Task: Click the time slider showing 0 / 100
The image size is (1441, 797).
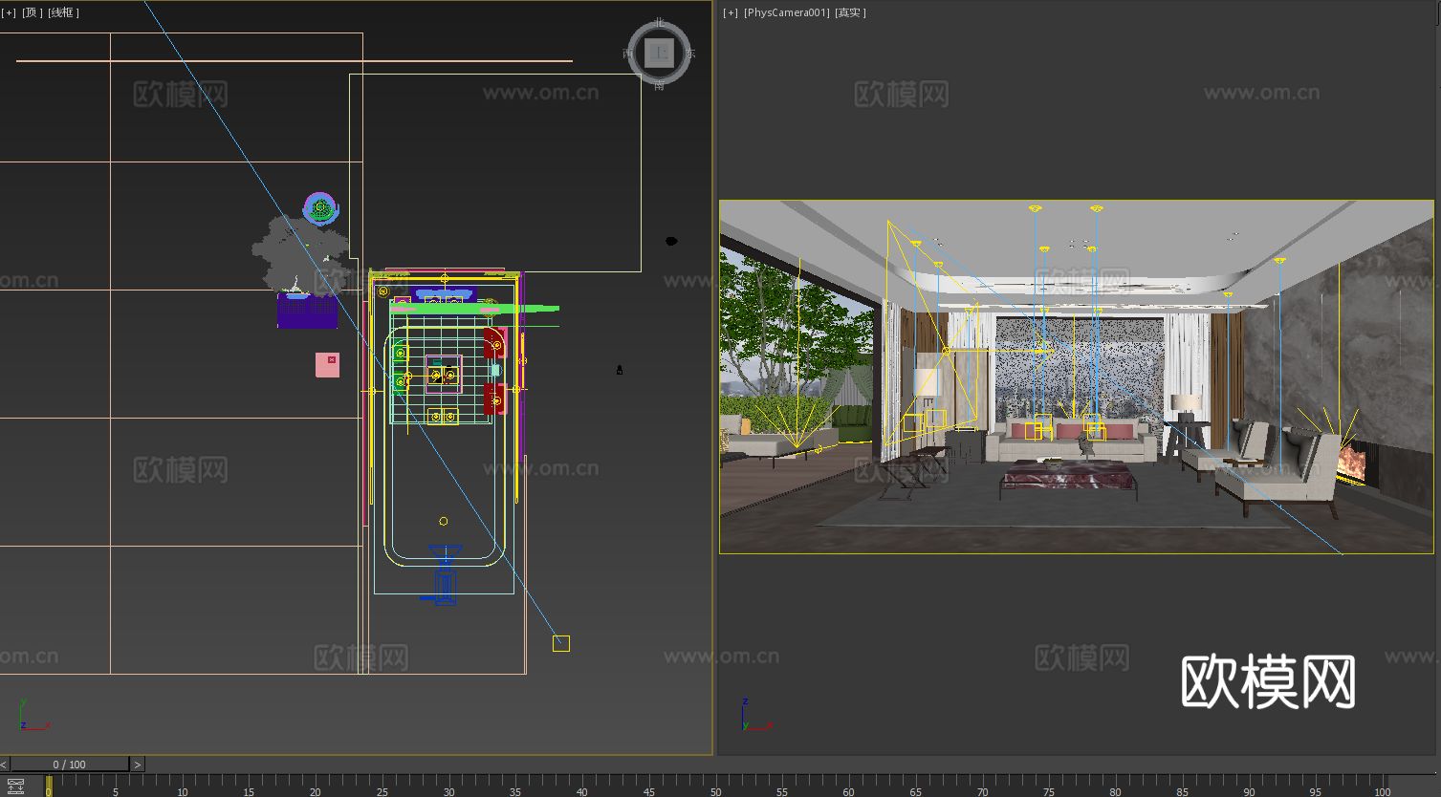Action: point(67,765)
